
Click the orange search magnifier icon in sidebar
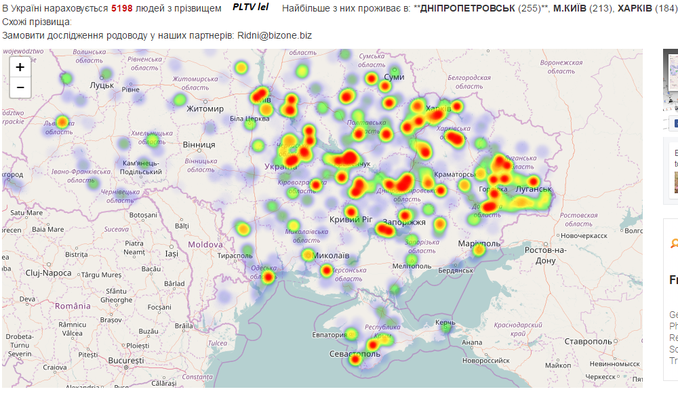point(674,244)
